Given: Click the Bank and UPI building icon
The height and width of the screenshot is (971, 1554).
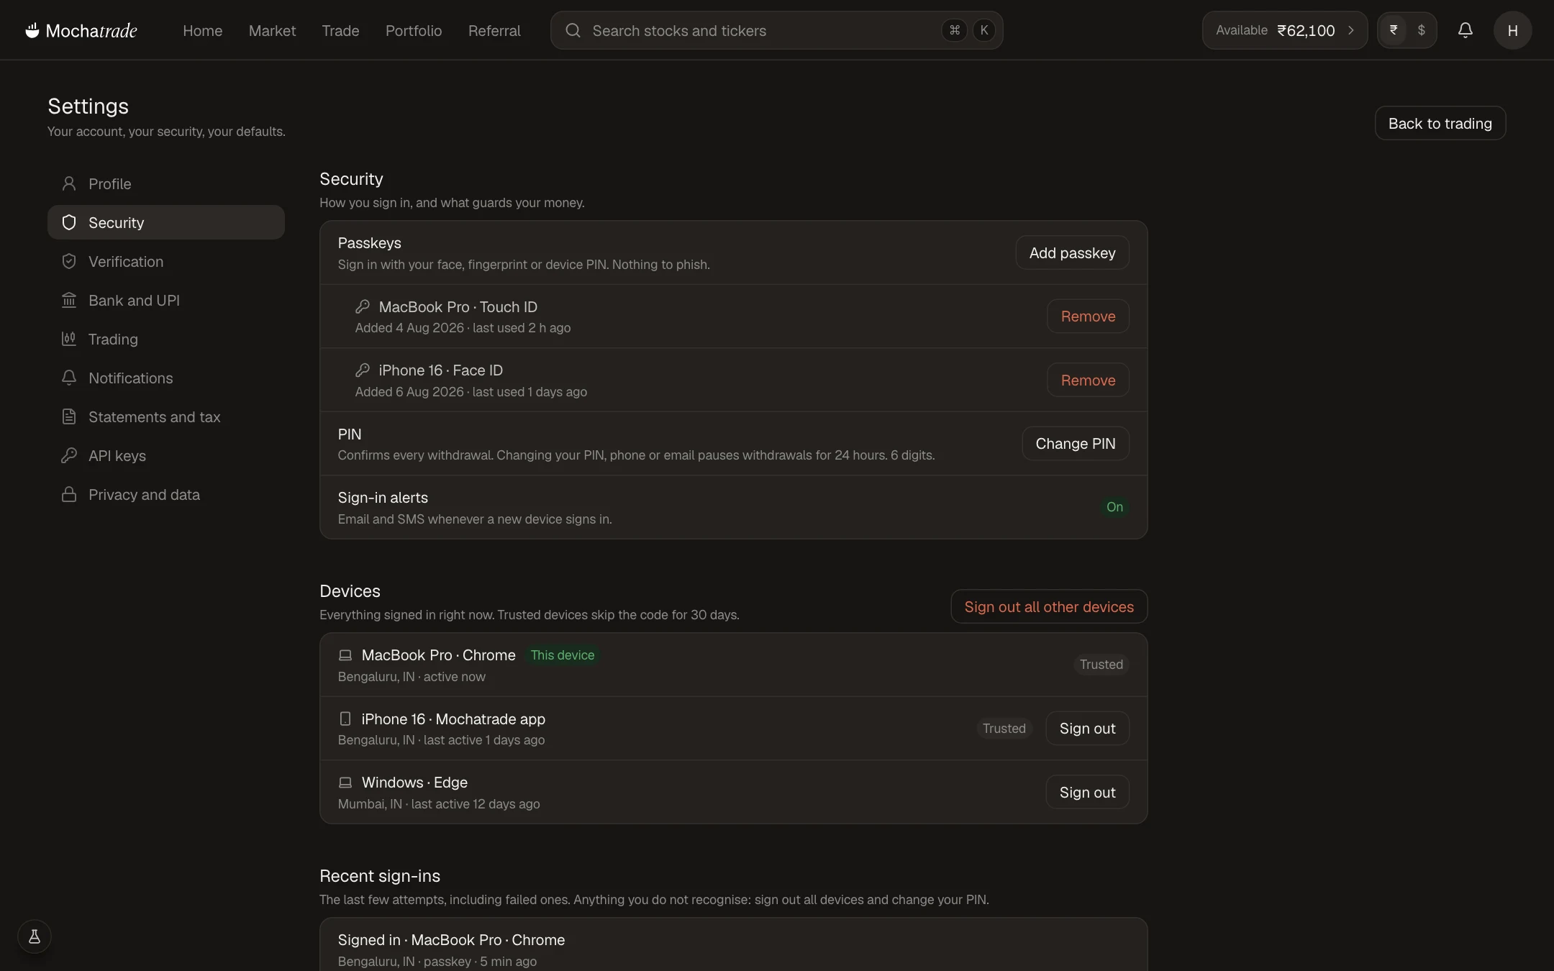Looking at the screenshot, I should 69,300.
